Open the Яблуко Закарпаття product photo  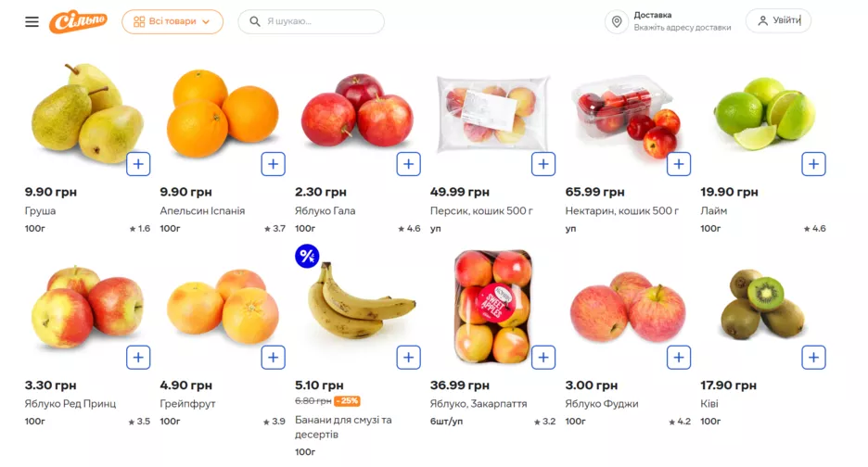pyautogui.click(x=492, y=306)
